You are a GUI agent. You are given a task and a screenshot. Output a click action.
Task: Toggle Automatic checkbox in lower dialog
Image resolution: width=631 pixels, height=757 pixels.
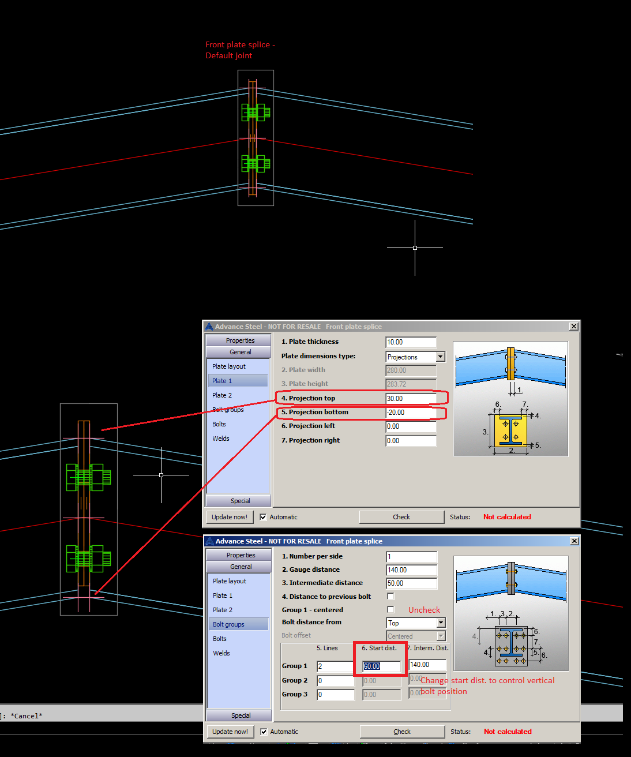pos(264,732)
